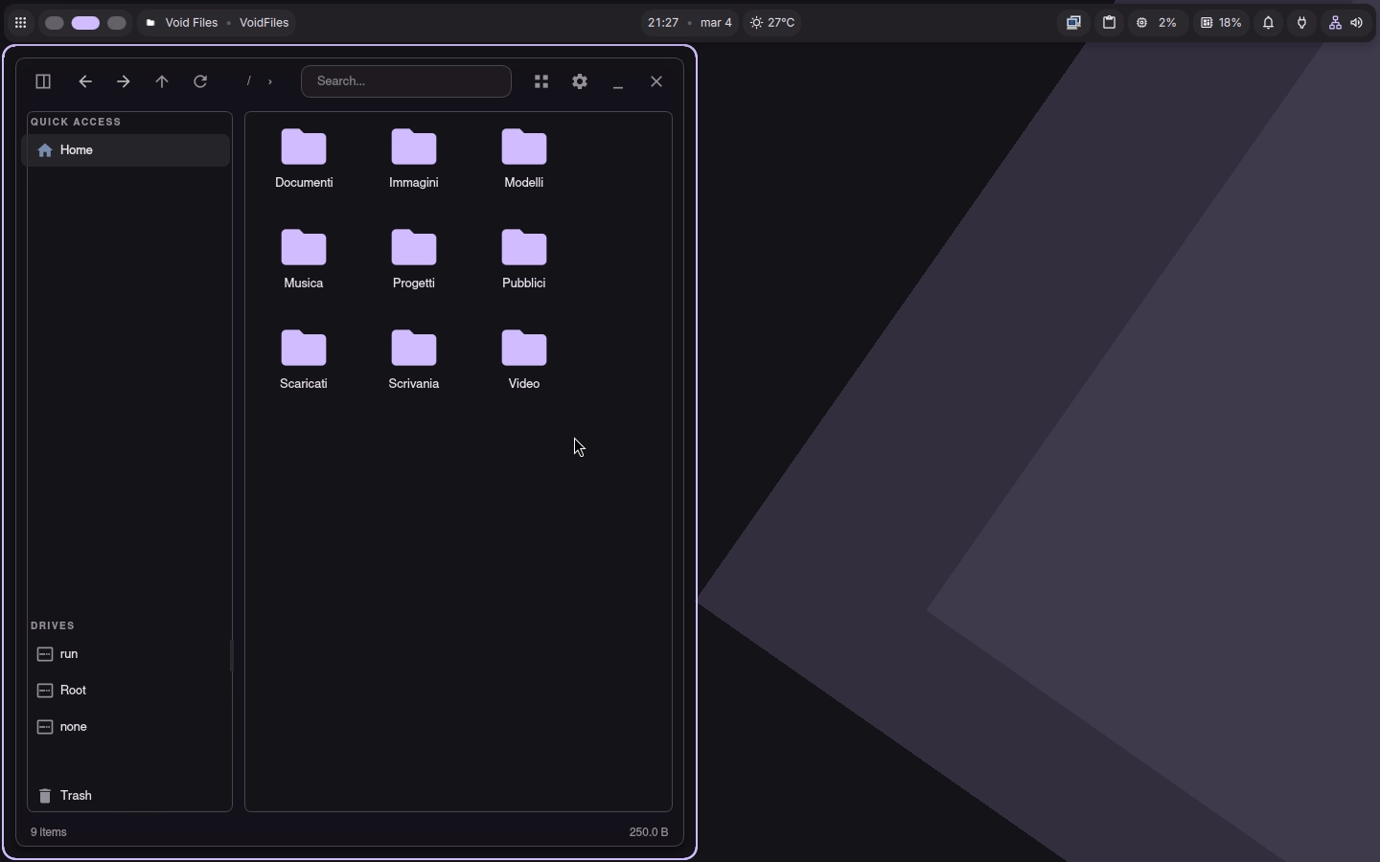Open the Scrivania folder
The image size is (1380, 862).
[415, 360]
